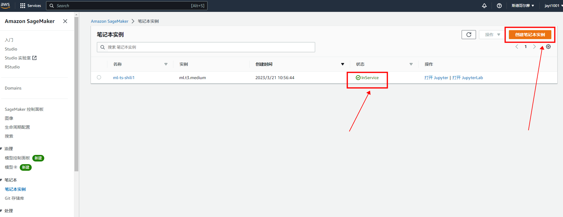Sort by 名称 column arrow
This screenshot has height=217, width=563.
166,64
